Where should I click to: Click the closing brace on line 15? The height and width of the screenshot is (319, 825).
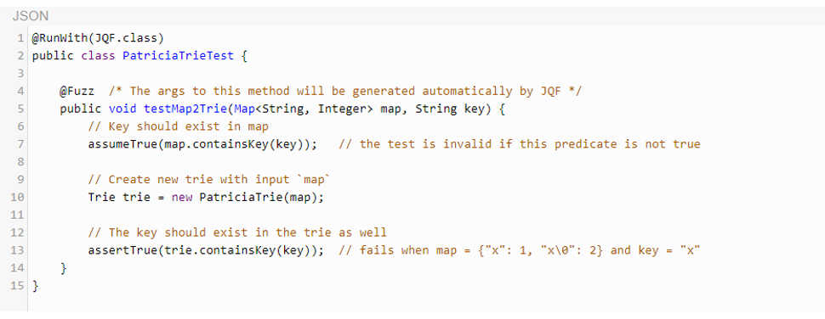35,286
